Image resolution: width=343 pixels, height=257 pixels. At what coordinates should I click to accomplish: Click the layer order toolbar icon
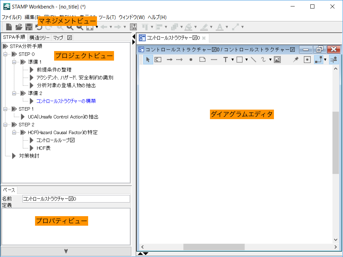tap(175, 27)
